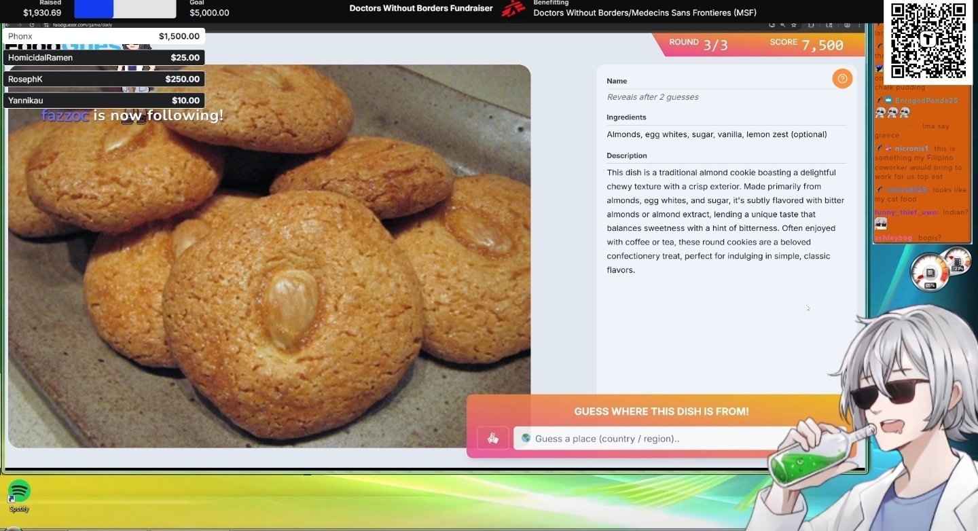
Task: Click the HomicidalRamen $25.00 donation row
Action: (x=103, y=58)
